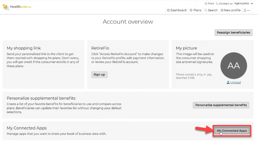Go to the Plans nav item
The image size is (258, 141).
(x=195, y=10)
